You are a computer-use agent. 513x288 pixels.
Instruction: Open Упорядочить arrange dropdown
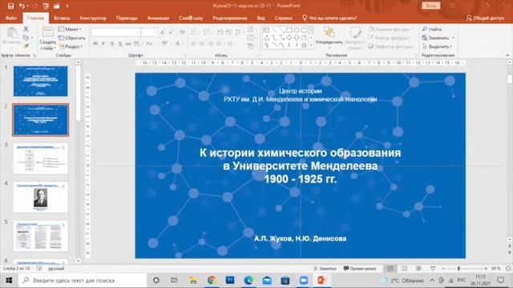point(329,38)
